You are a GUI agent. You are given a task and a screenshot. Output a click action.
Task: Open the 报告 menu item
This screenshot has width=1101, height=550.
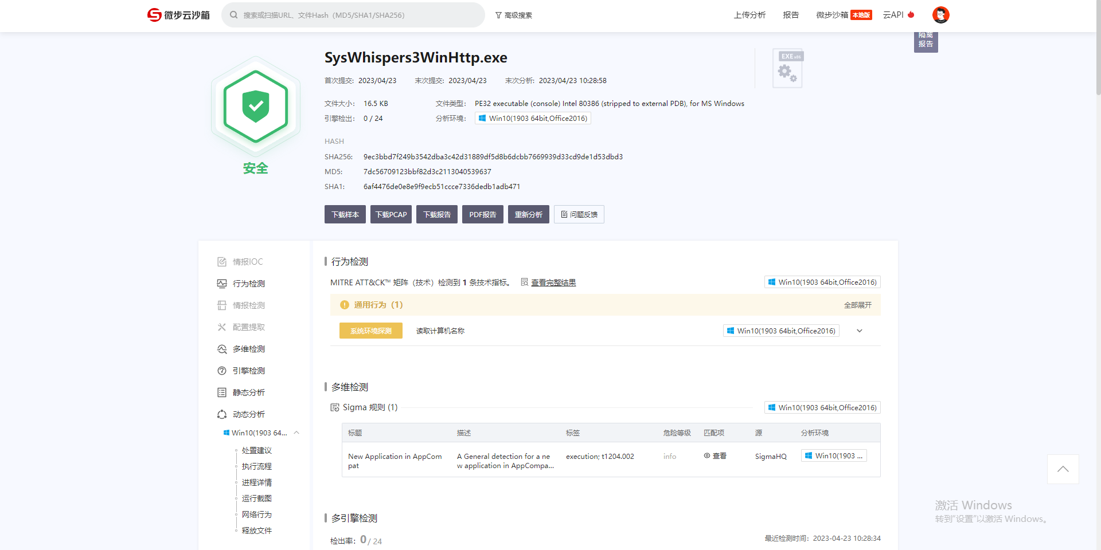click(x=791, y=15)
